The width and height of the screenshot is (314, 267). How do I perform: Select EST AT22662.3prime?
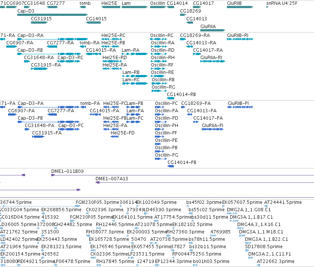tap(258, 265)
